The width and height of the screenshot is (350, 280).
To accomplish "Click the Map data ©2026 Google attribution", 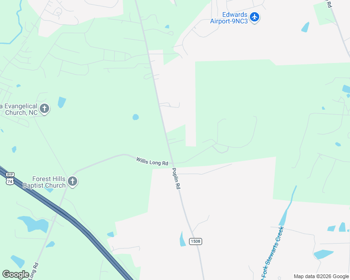I will coord(321,276).
